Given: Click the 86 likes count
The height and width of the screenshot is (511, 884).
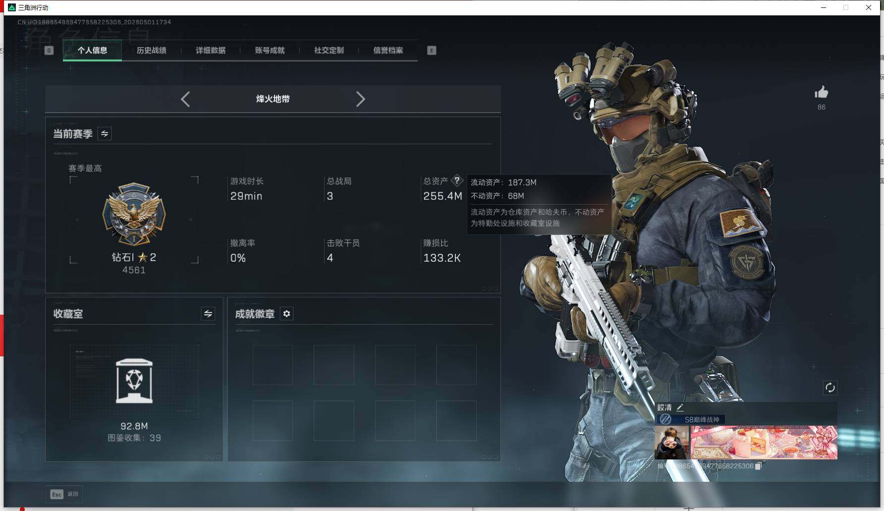Looking at the screenshot, I should coord(822,107).
